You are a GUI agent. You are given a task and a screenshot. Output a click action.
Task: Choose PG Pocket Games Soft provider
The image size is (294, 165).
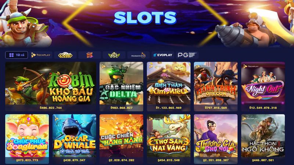click(187, 55)
